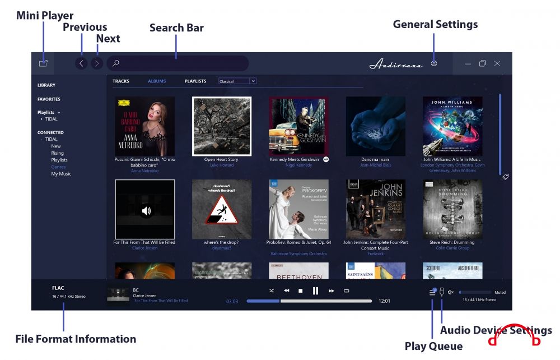The height and width of the screenshot is (360, 560).
Task: Switch to the ALBUMS tab
Action: pos(157,81)
